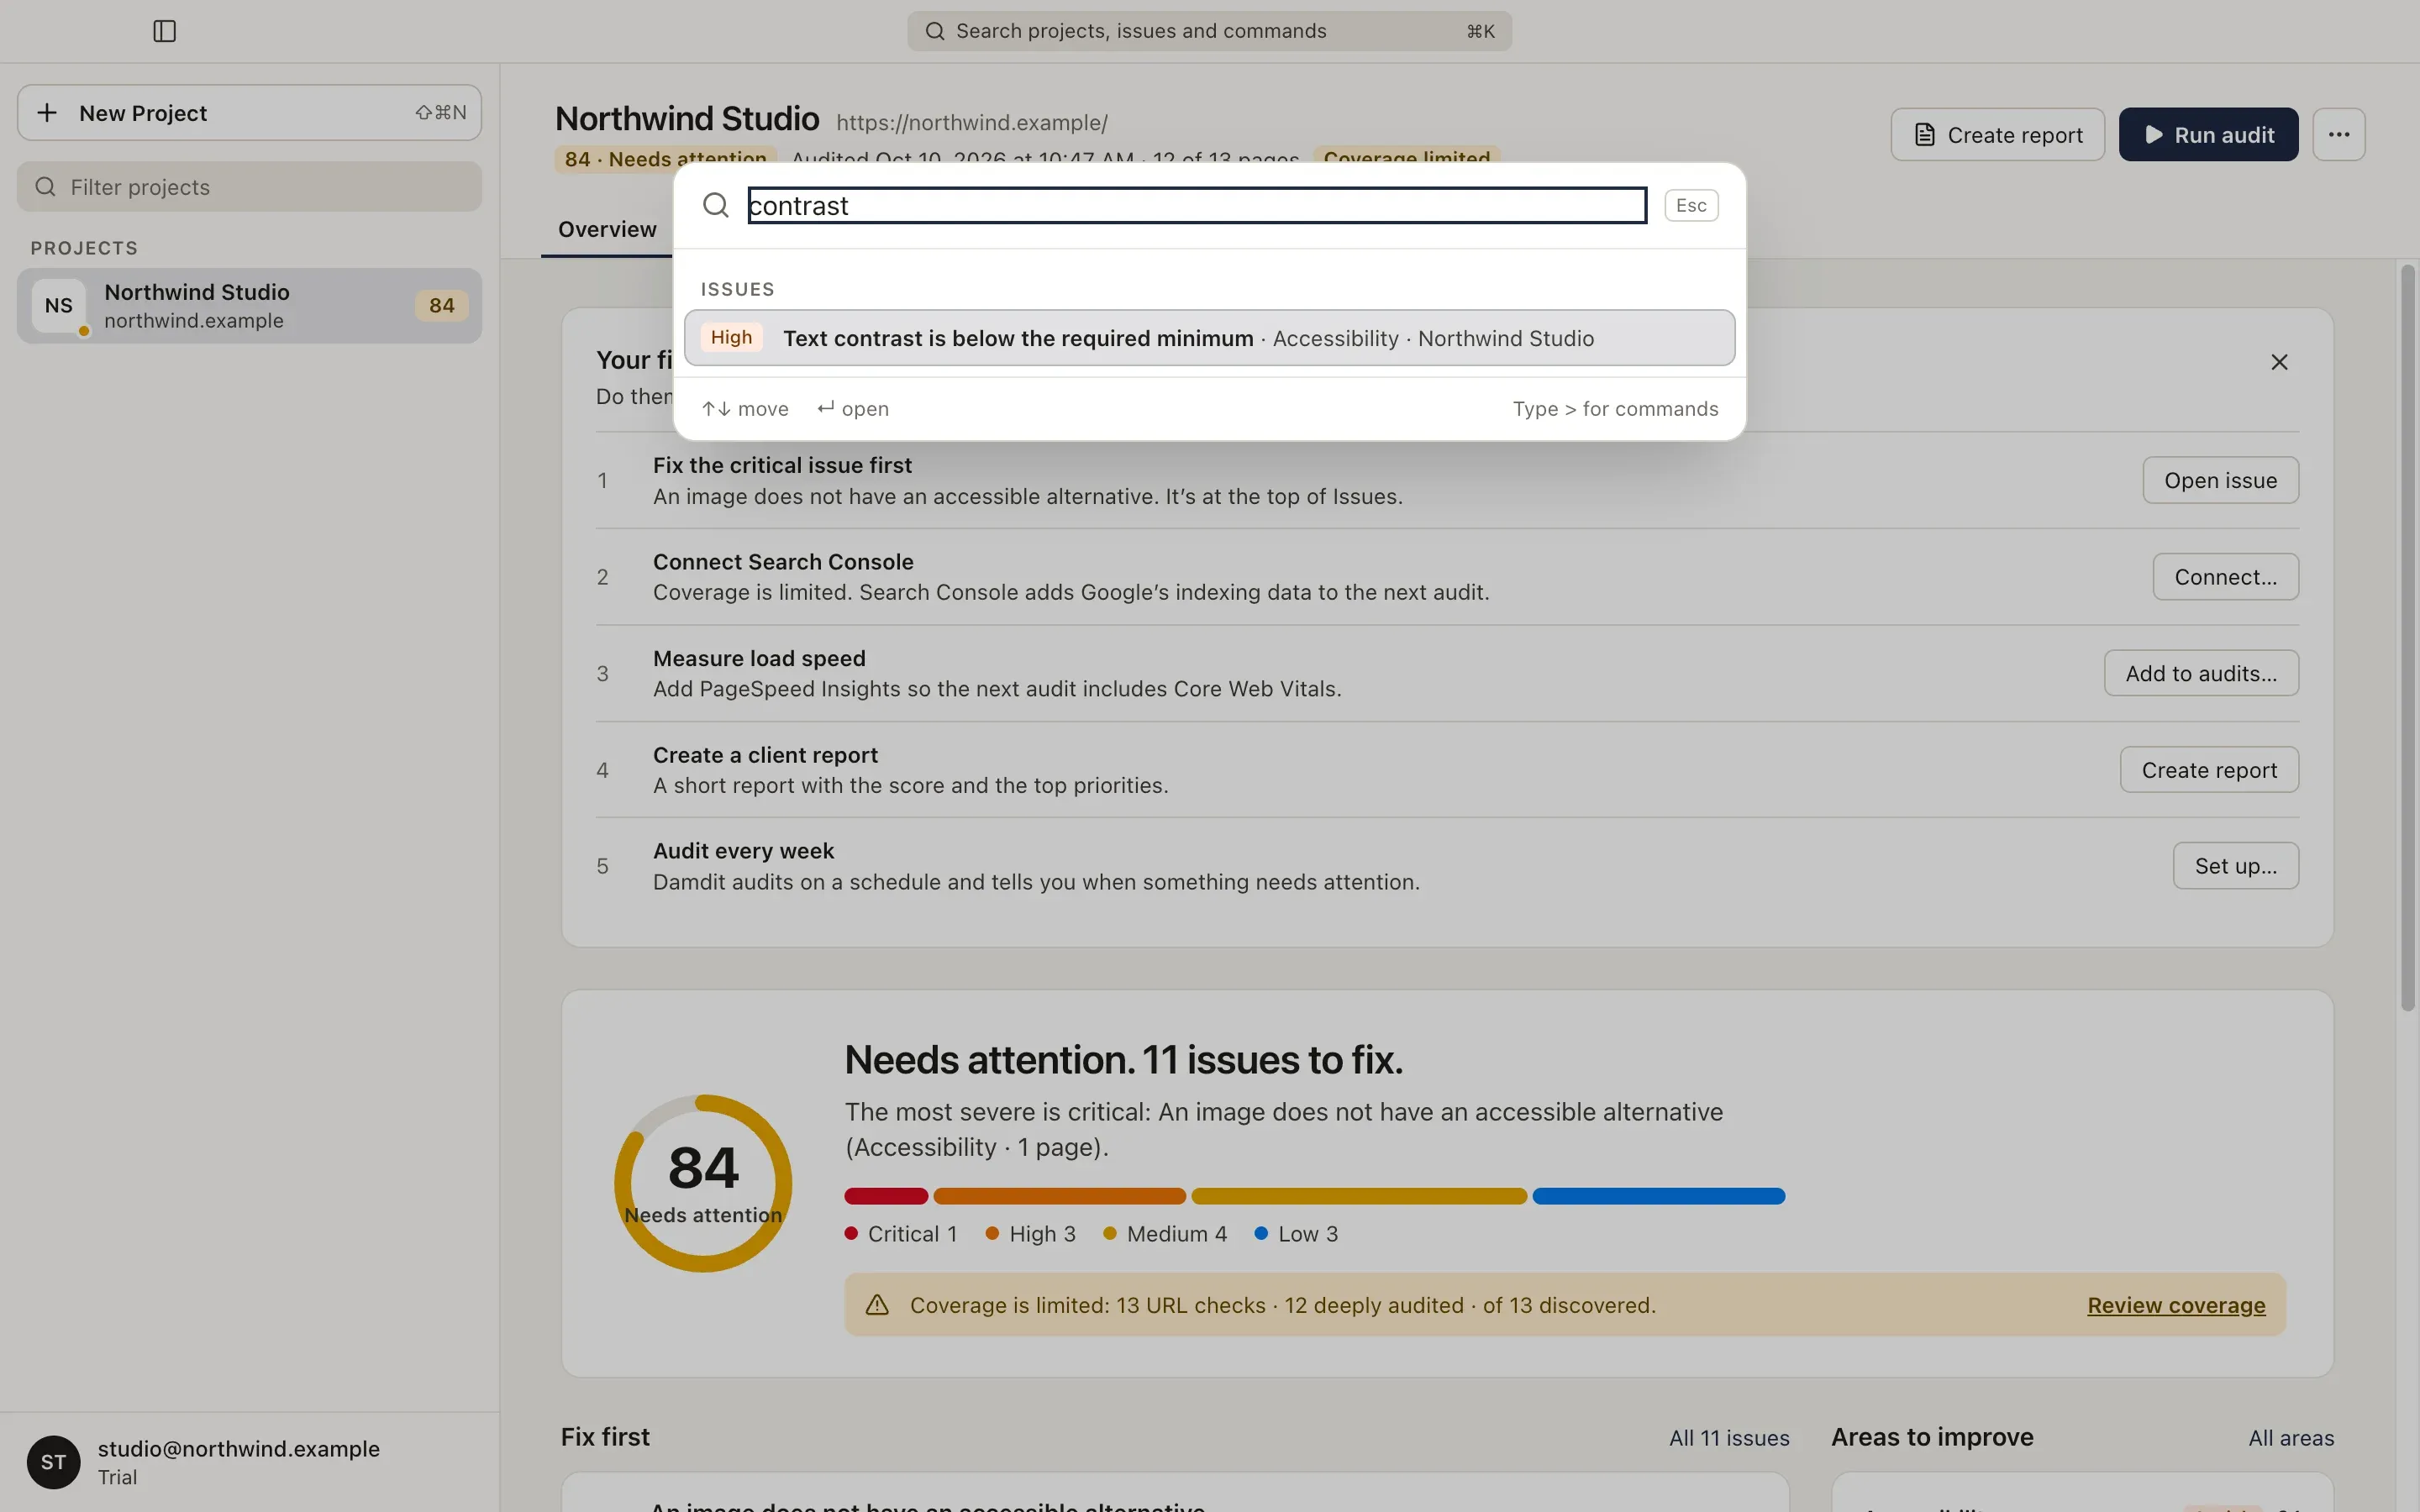Viewport: 2420px width, 1512px height.
Task: Click the red Critical severity bar
Action: click(886, 1196)
